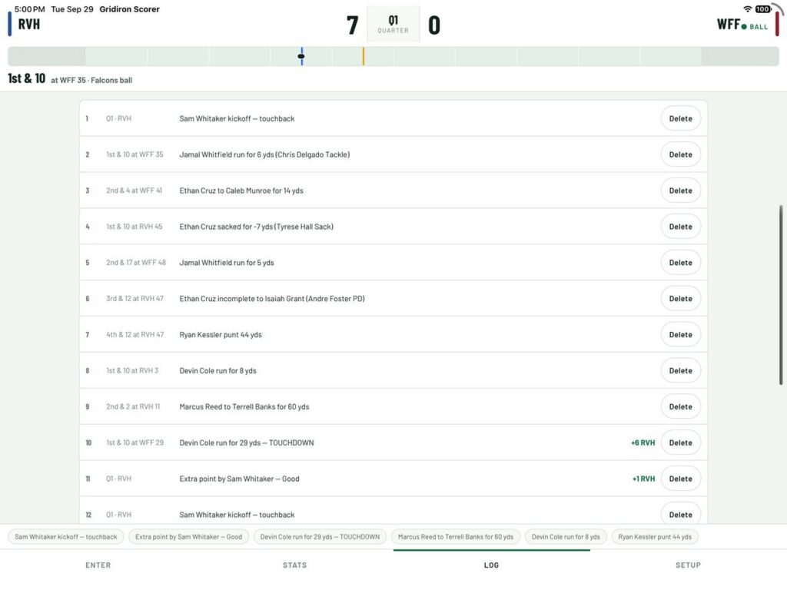Viewport: 787px width, 590px height.
Task: Go to the SETUP tab
Action: click(688, 565)
